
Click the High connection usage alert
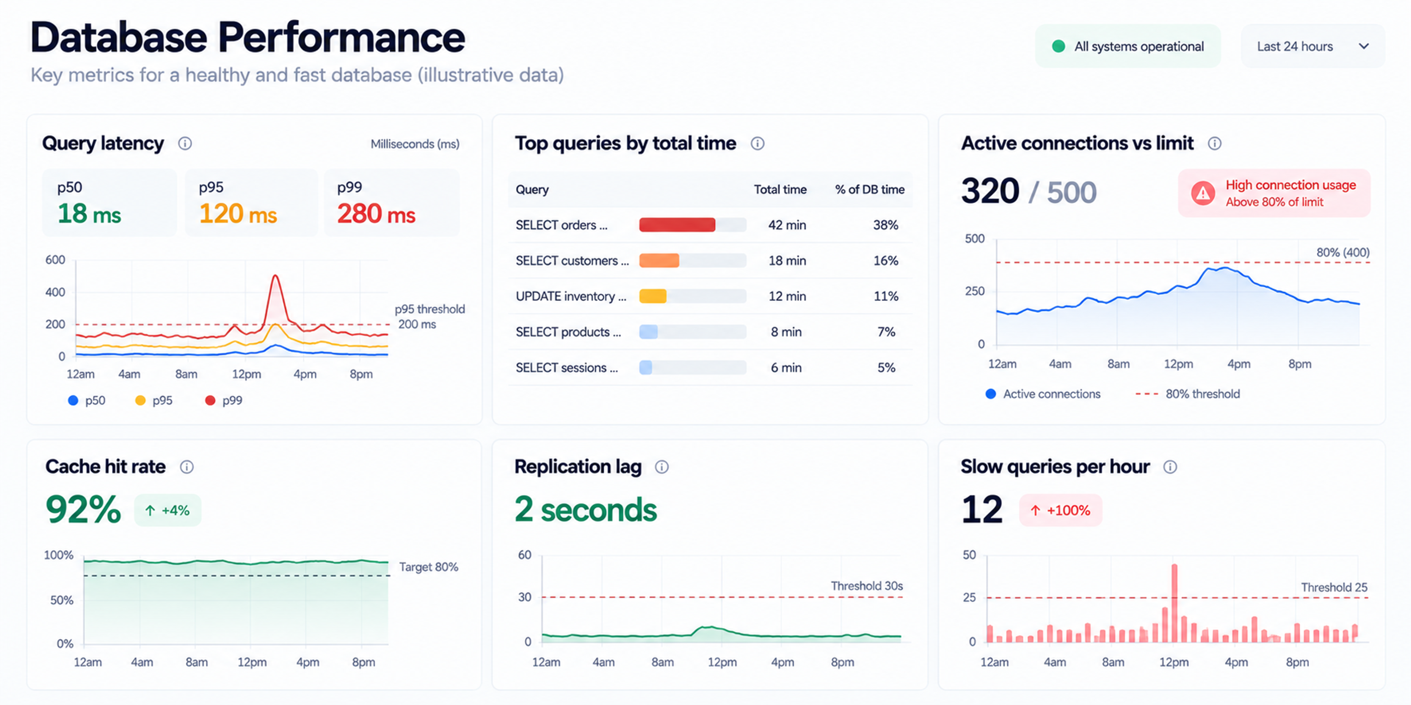[1274, 193]
